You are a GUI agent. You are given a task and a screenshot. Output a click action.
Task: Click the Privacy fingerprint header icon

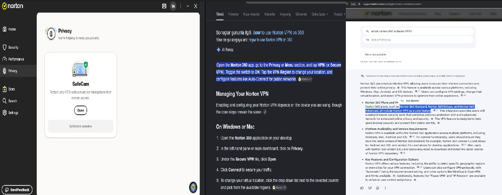(51, 34)
